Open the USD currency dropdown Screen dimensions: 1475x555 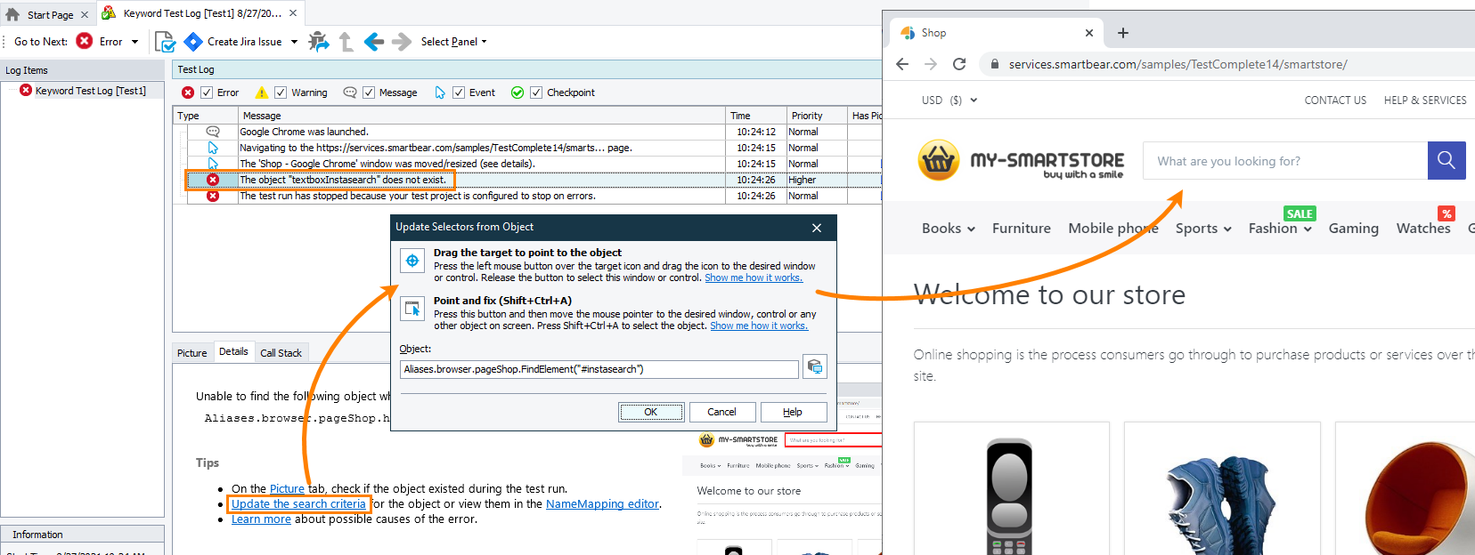tap(949, 101)
